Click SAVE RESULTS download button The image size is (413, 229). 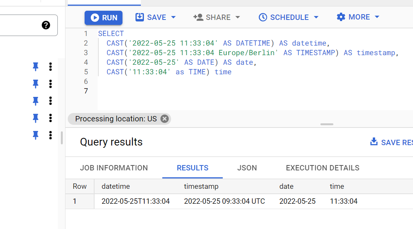coord(392,142)
